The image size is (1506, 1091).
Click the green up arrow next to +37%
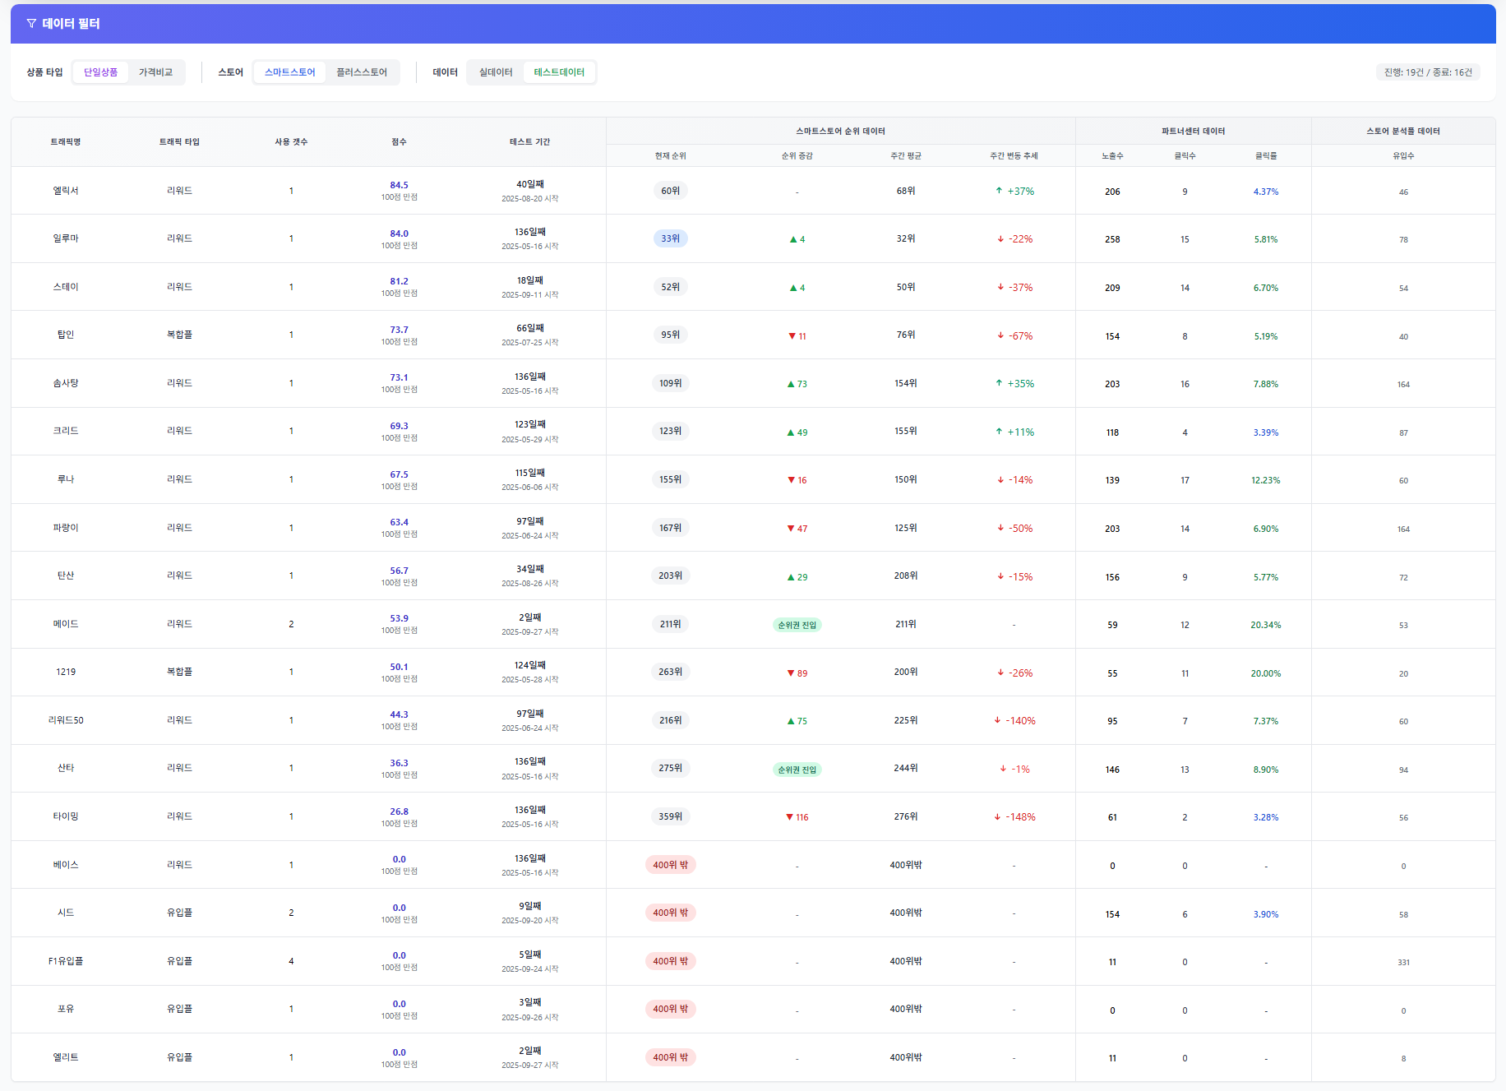[999, 191]
